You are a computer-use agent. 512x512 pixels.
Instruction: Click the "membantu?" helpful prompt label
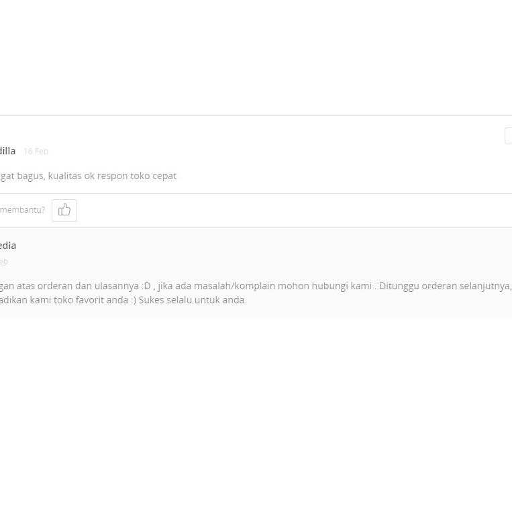click(22, 210)
